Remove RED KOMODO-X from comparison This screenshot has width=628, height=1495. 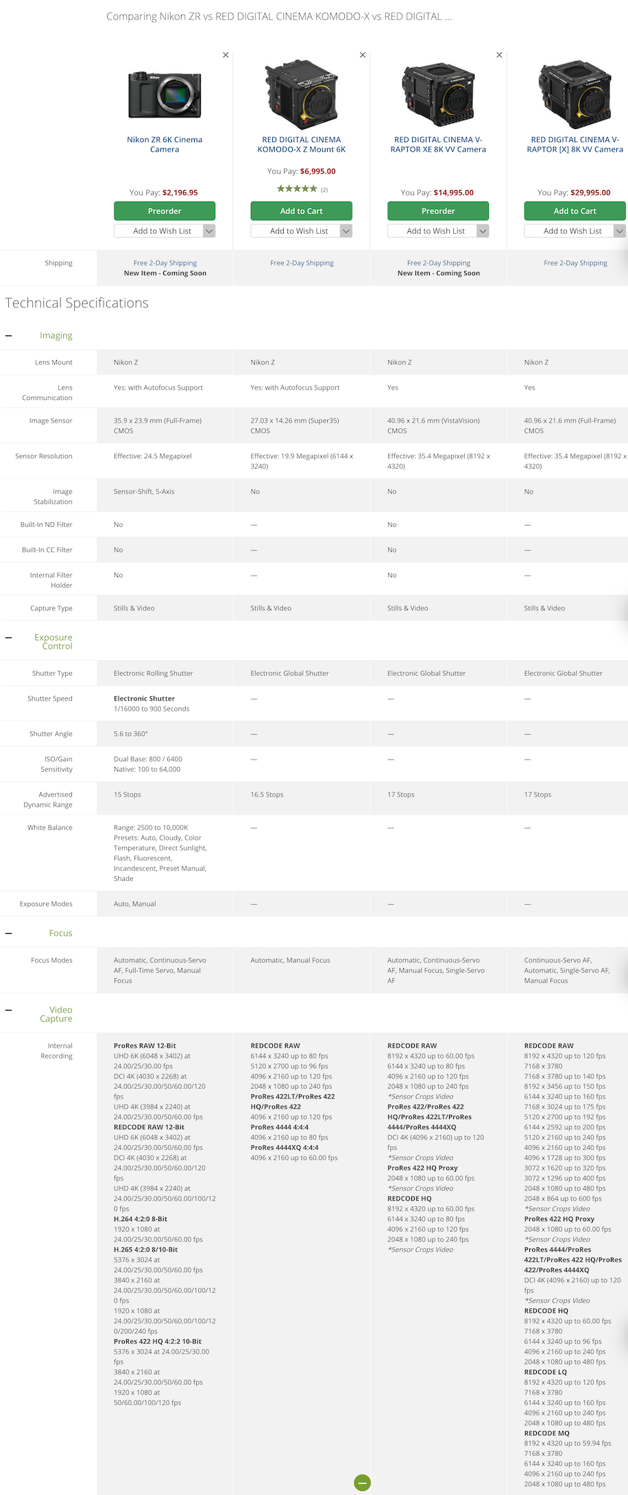coord(363,55)
